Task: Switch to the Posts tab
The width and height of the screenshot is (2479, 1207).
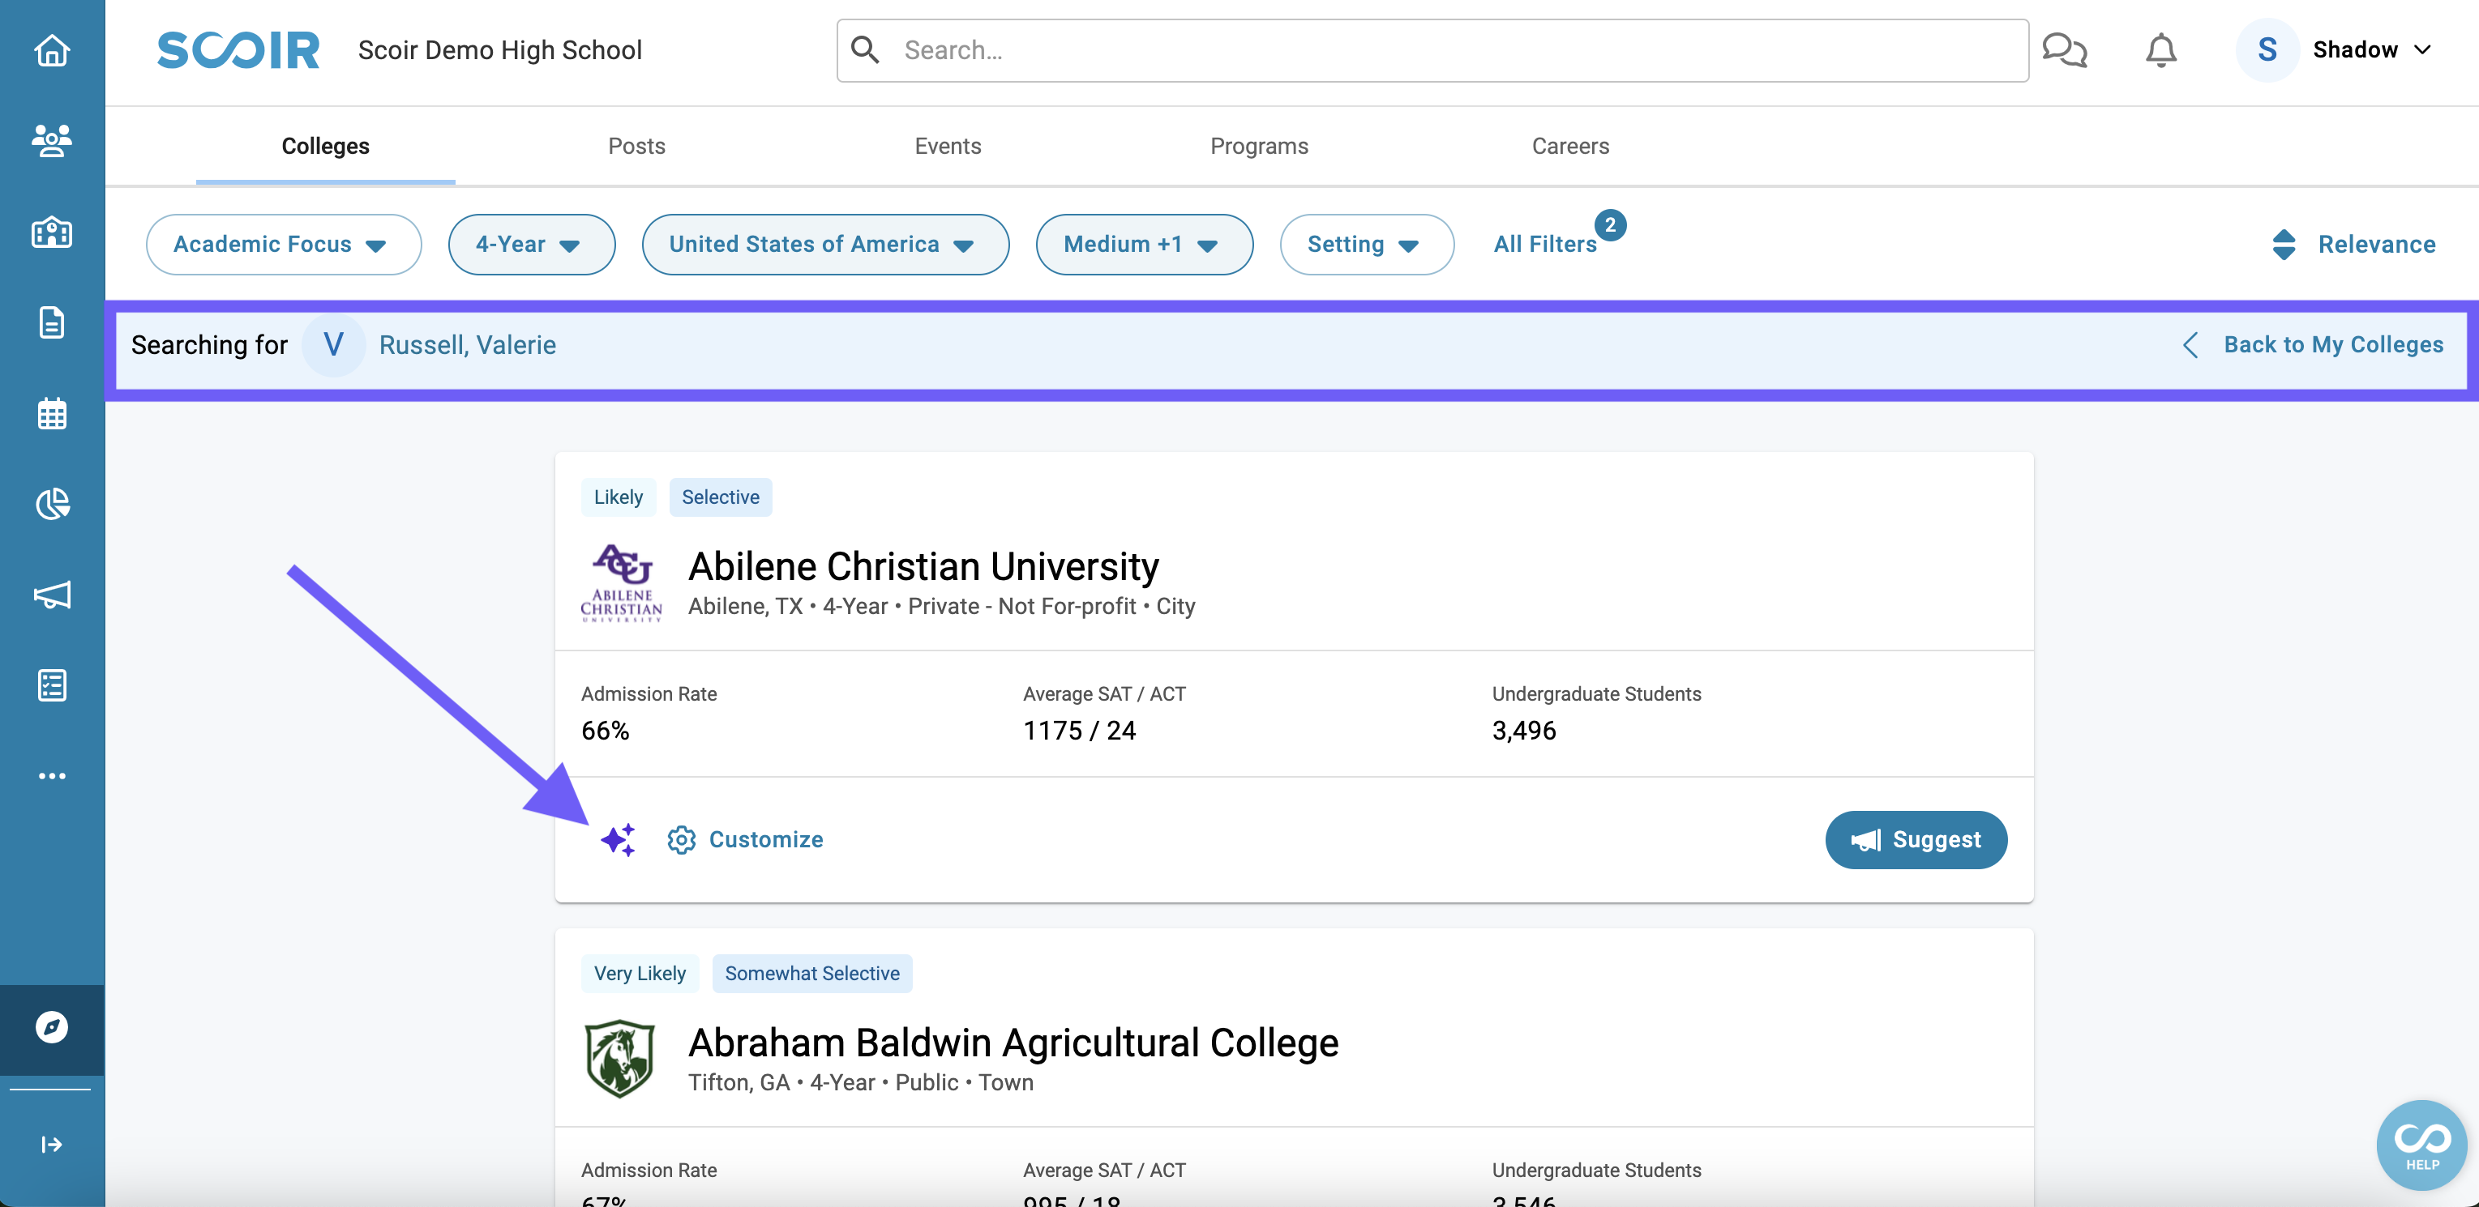Action: tap(636, 146)
